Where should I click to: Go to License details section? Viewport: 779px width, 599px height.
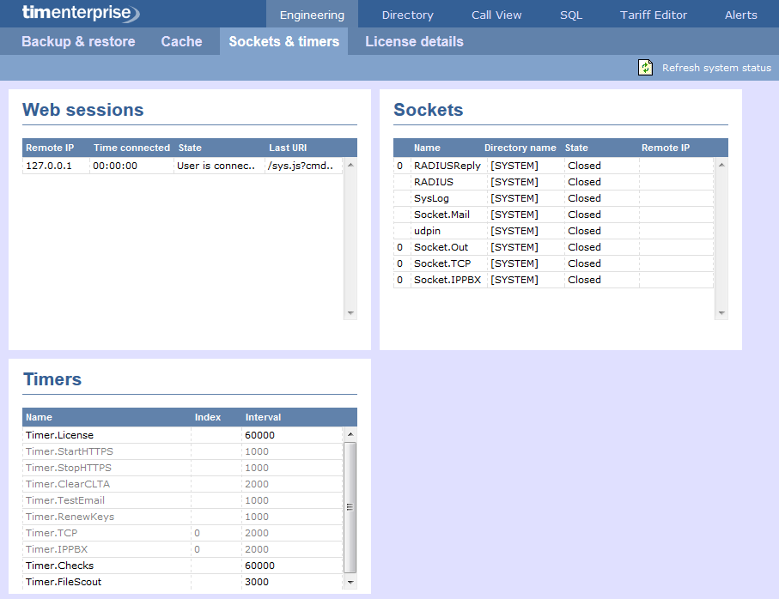point(414,41)
